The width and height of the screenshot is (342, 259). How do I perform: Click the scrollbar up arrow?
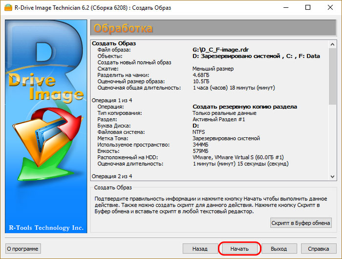coord(332,44)
